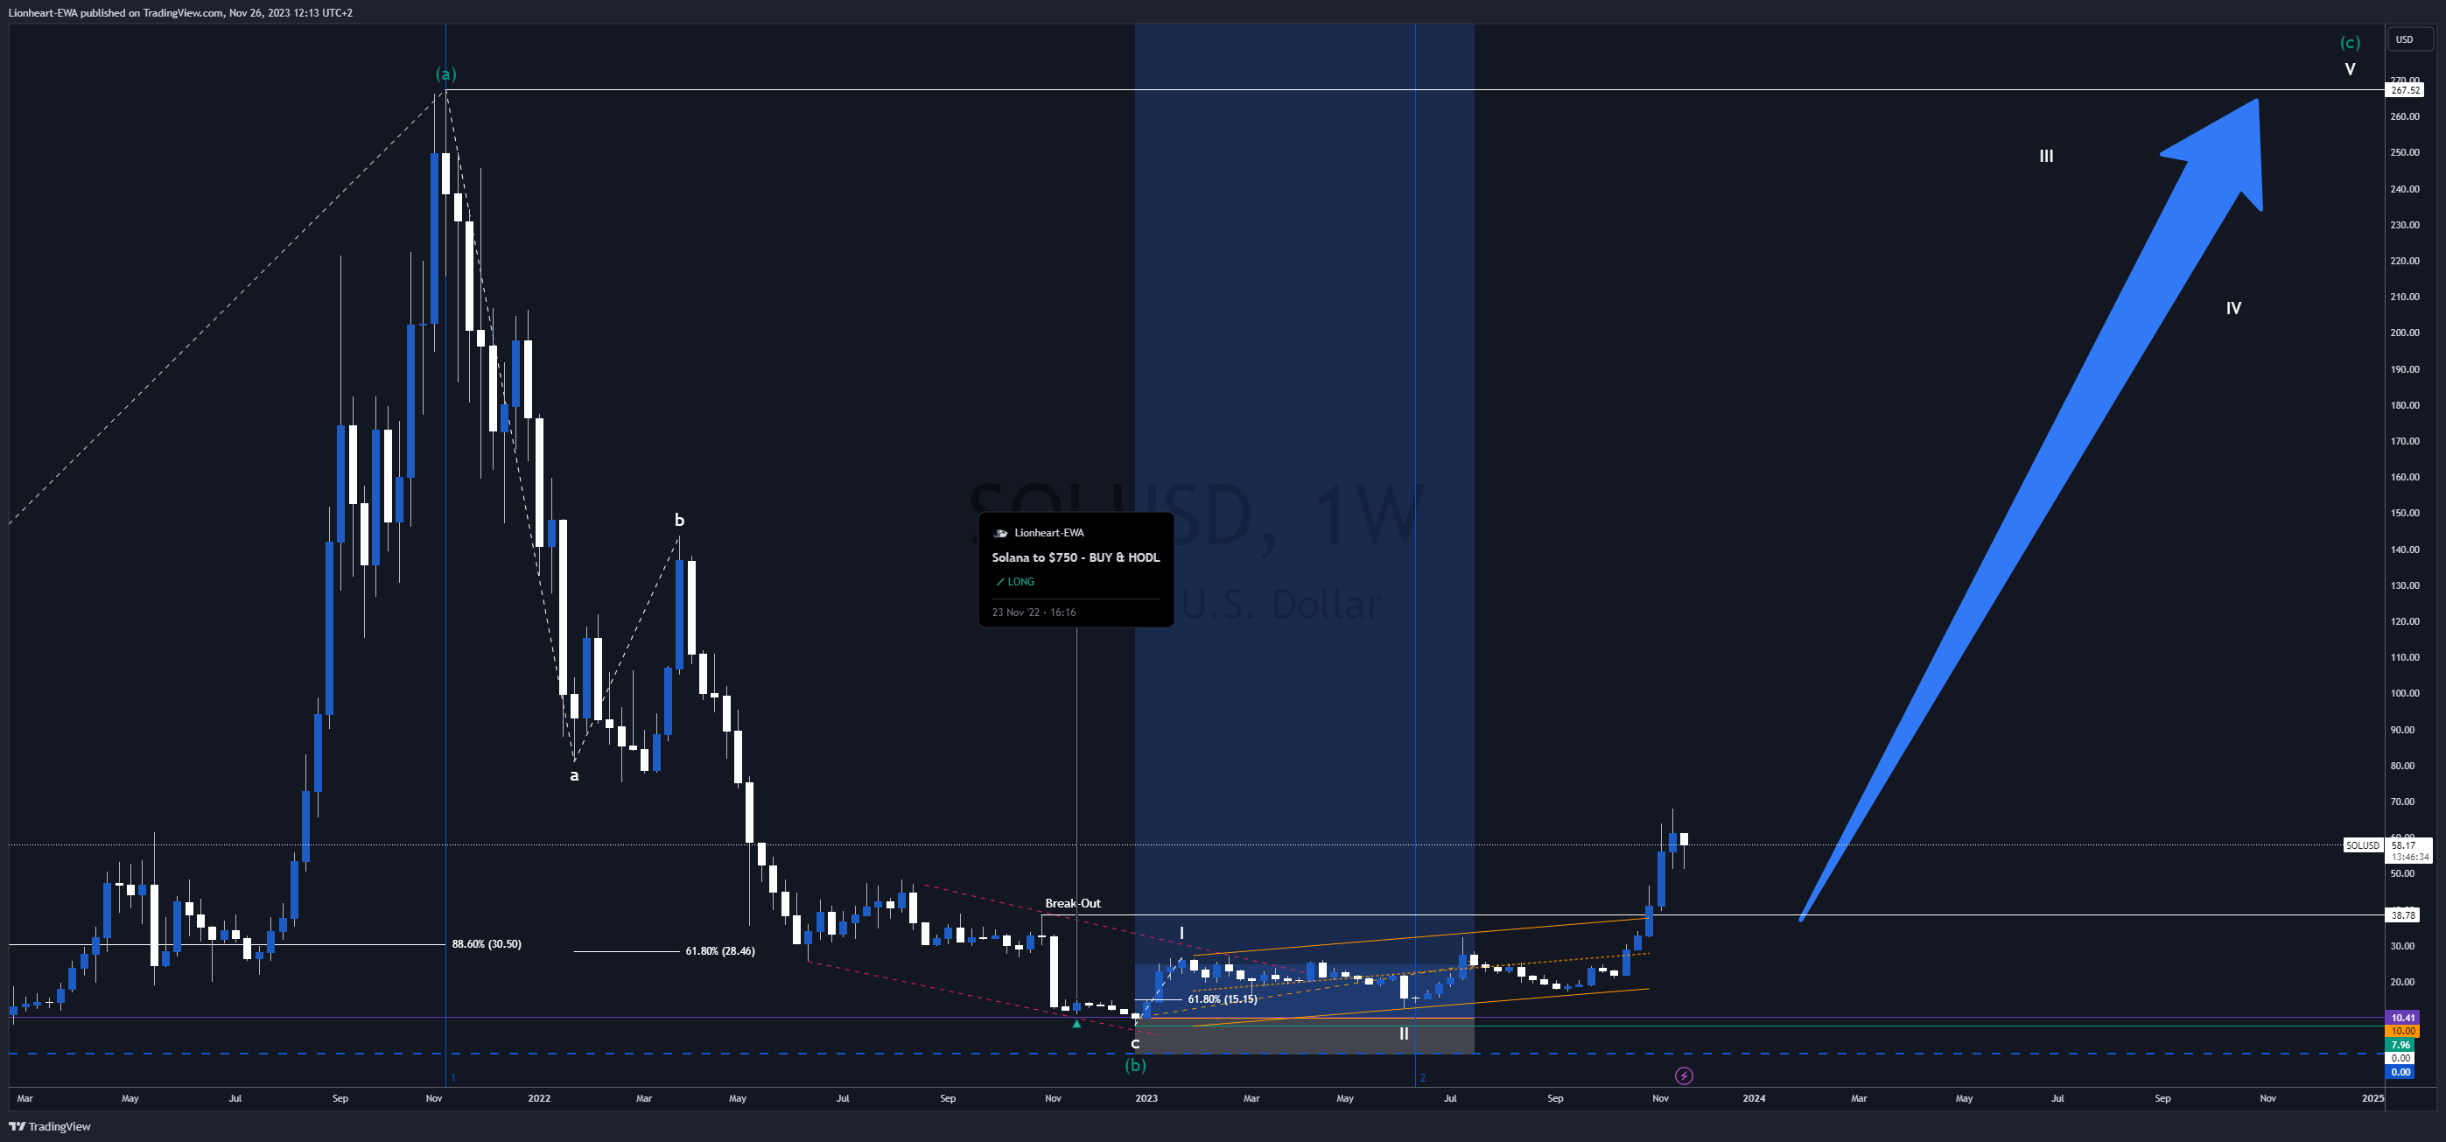Select the green '(a)' wave label at top
This screenshot has height=1142, width=2446.
coord(445,74)
